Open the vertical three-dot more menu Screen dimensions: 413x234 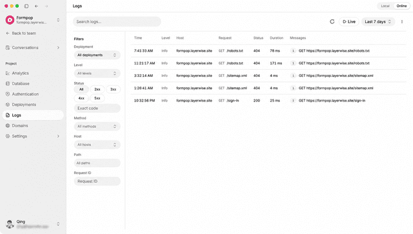coord(402,21)
